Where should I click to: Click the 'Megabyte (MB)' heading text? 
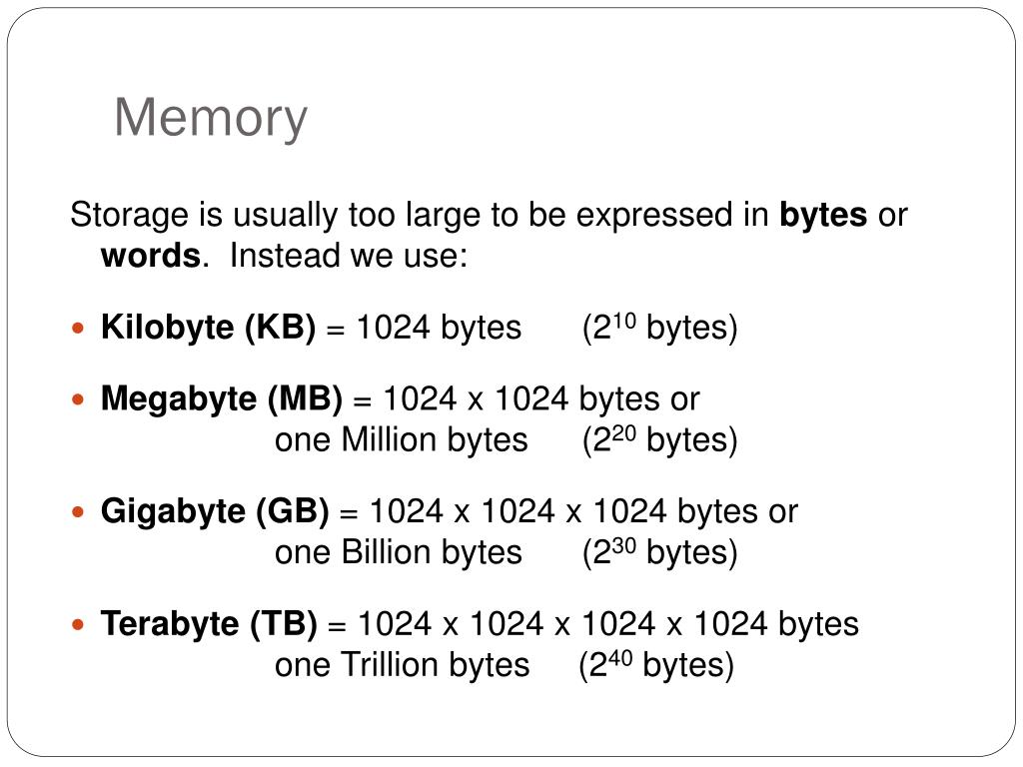[x=221, y=399]
